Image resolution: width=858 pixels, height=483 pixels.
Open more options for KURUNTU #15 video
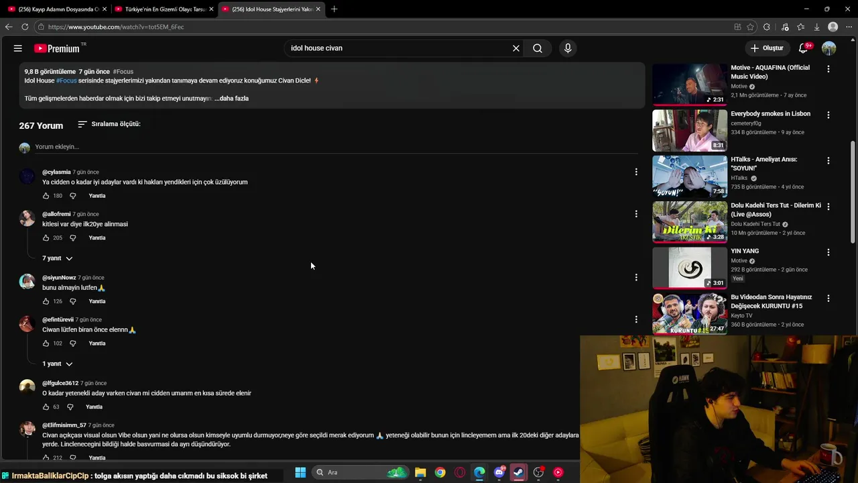pos(829,298)
